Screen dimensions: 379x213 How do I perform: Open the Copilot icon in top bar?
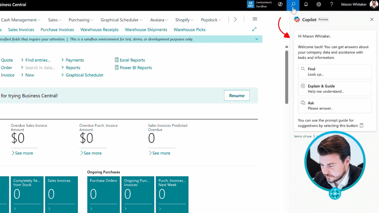pyautogui.click(x=280, y=4)
